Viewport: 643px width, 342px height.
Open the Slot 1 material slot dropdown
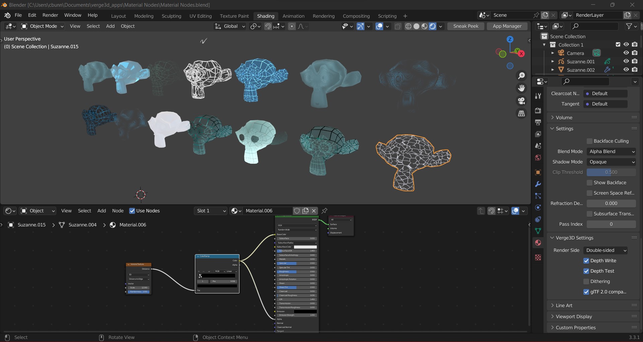(x=211, y=211)
